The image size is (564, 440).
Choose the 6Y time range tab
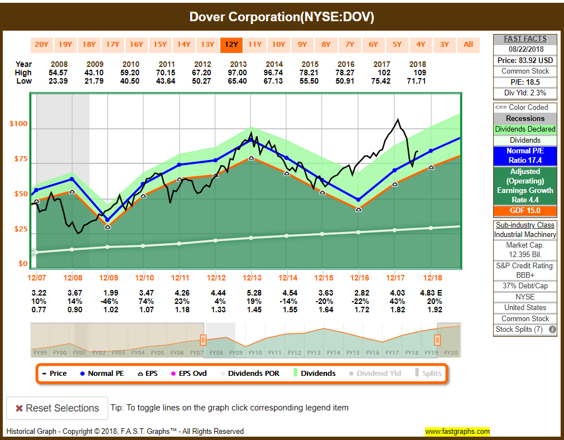(374, 45)
